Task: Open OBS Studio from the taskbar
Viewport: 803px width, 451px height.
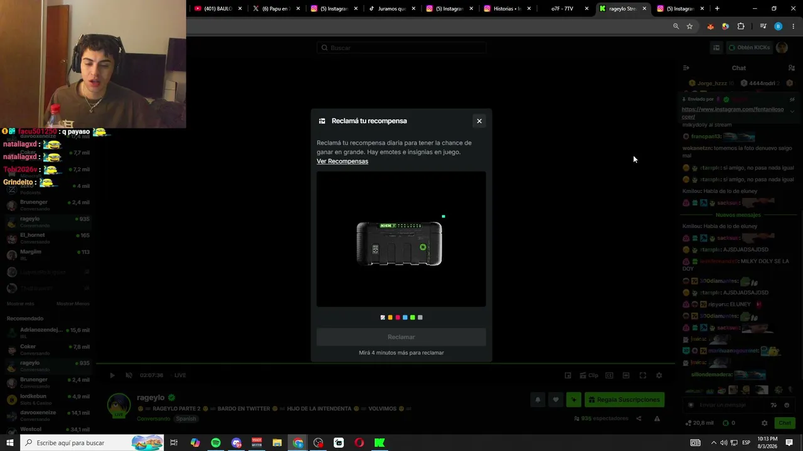Action: pyautogui.click(x=318, y=443)
